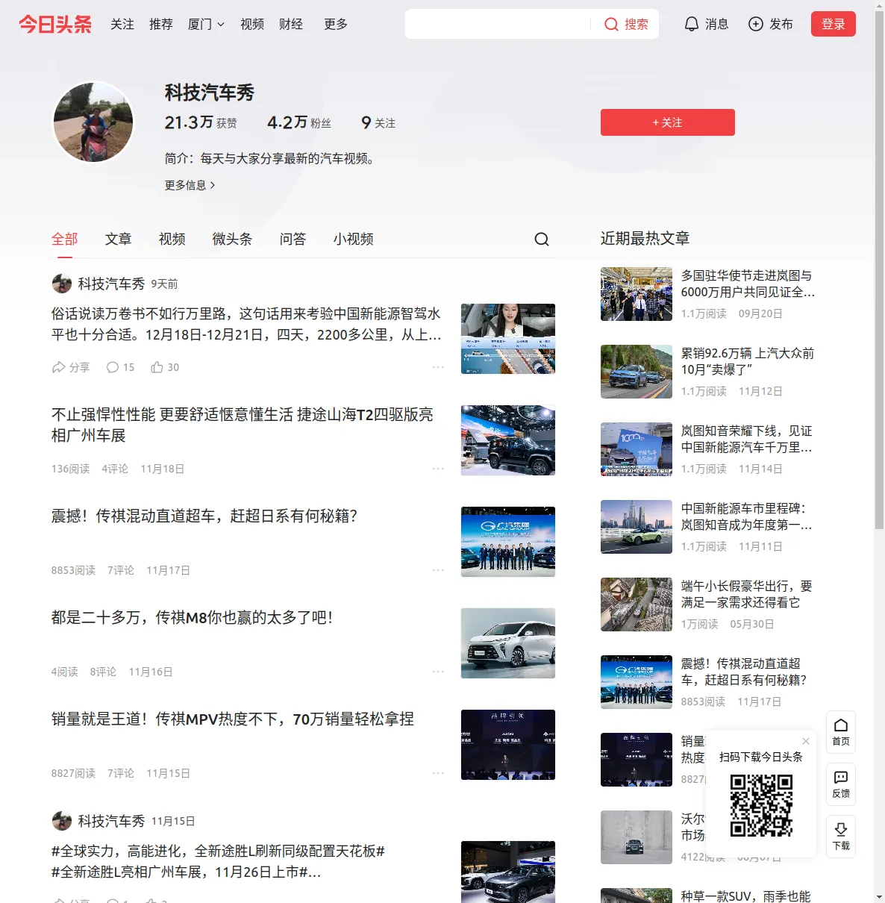This screenshot has height=903, width=885.
Task: Open hot article 端午小长假豪华出行
Action: [747, 594]
